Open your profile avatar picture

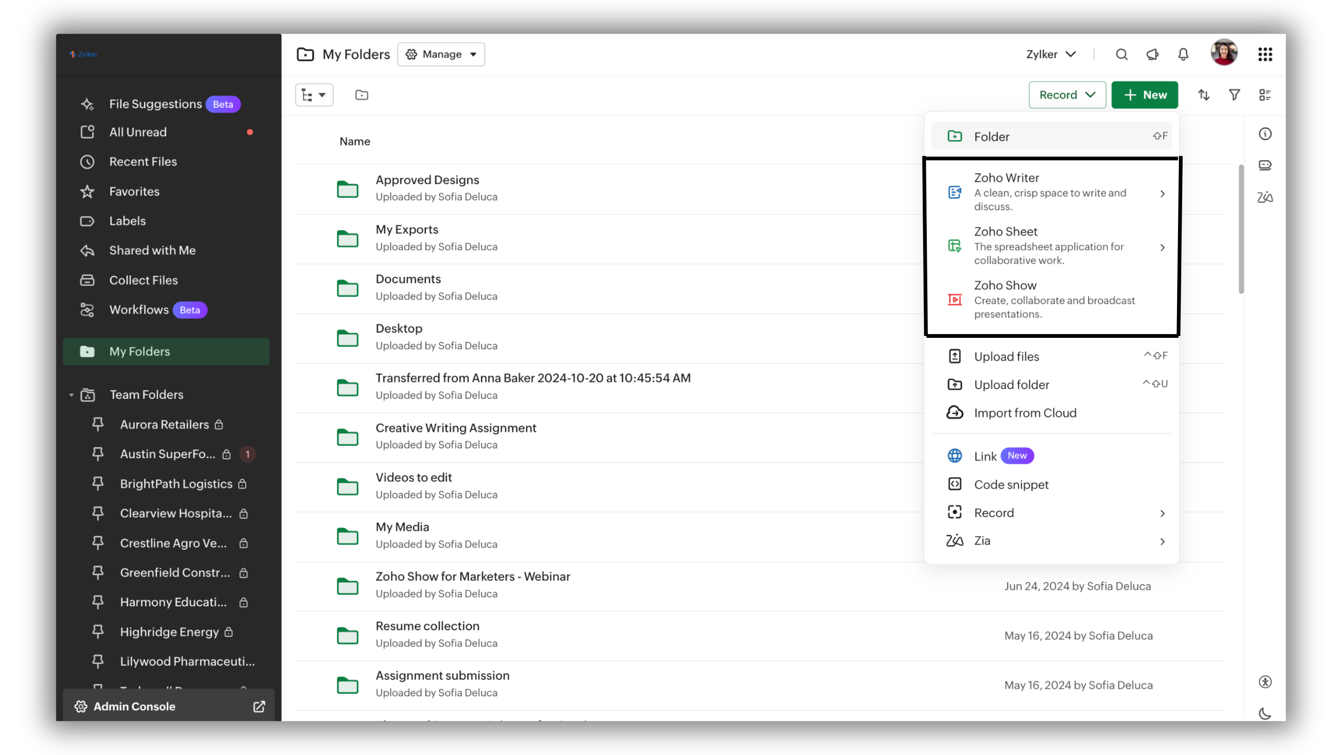(x=1224, y=53)
